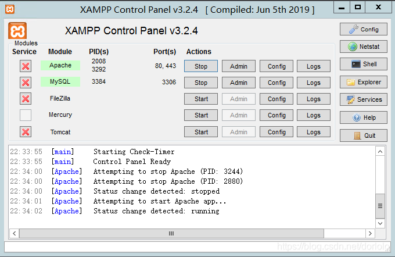Click the Mercury module name
The image size is (395, 257).
click(x=60, y=115)
